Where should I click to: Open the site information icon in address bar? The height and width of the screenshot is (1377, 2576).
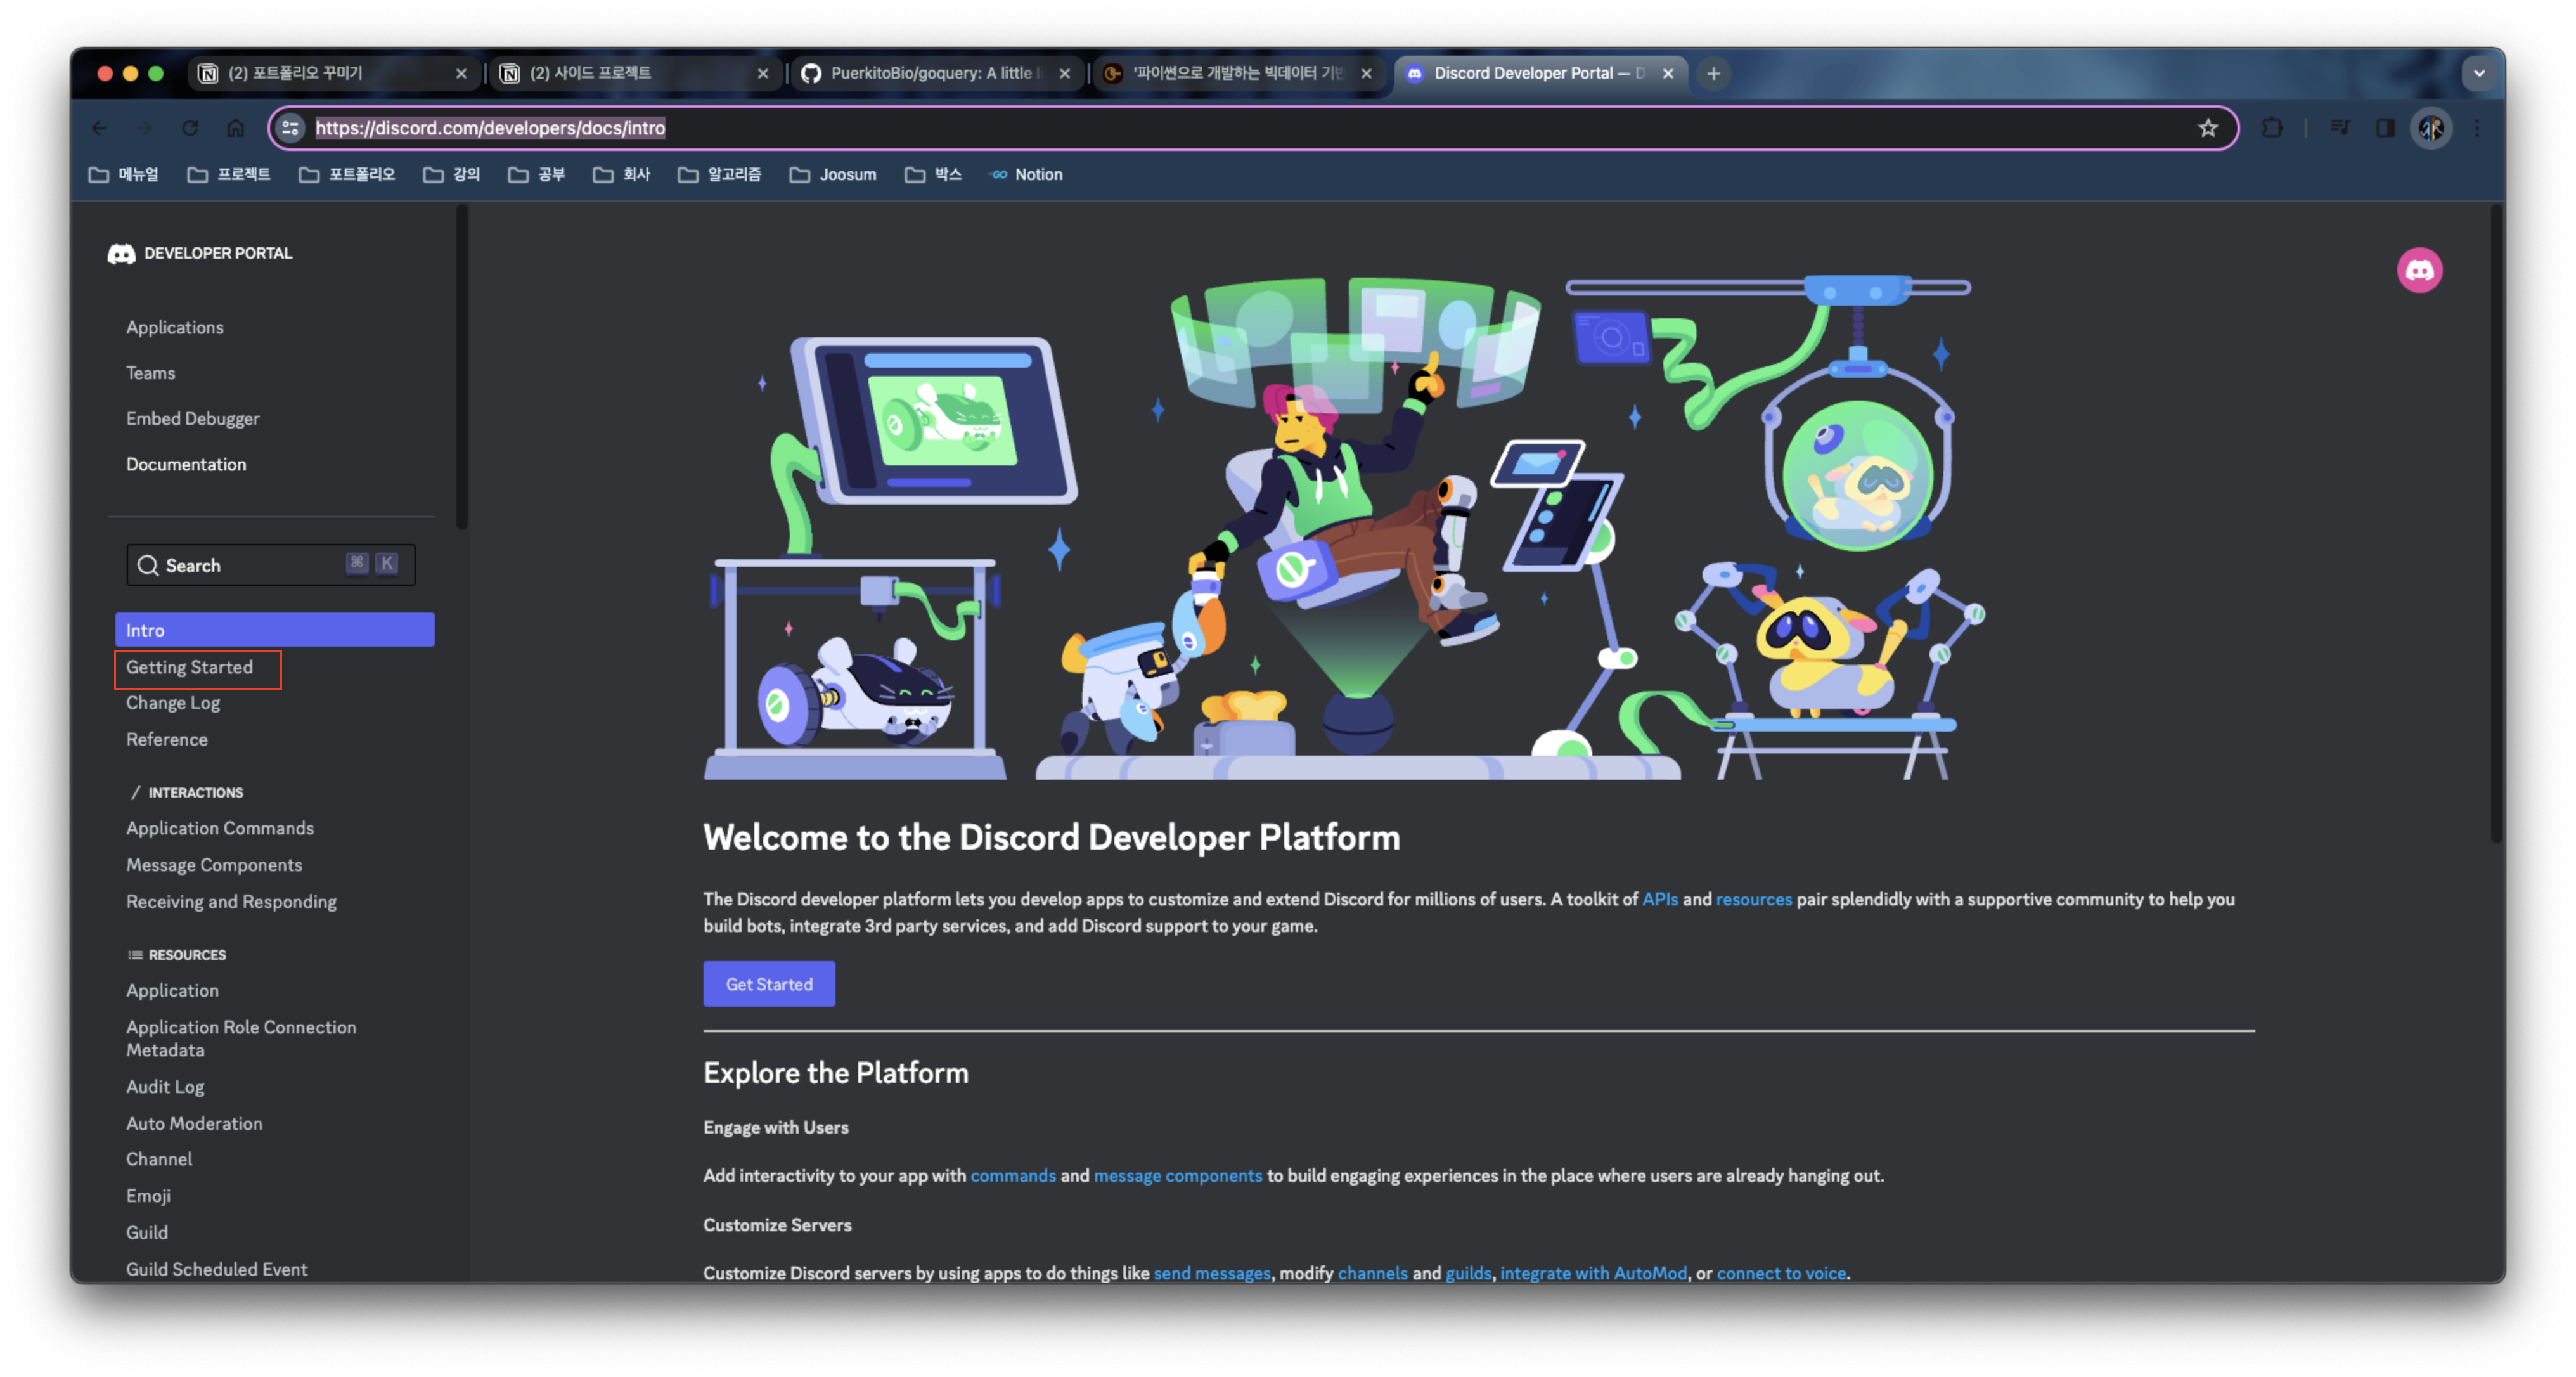pos(291,128)
